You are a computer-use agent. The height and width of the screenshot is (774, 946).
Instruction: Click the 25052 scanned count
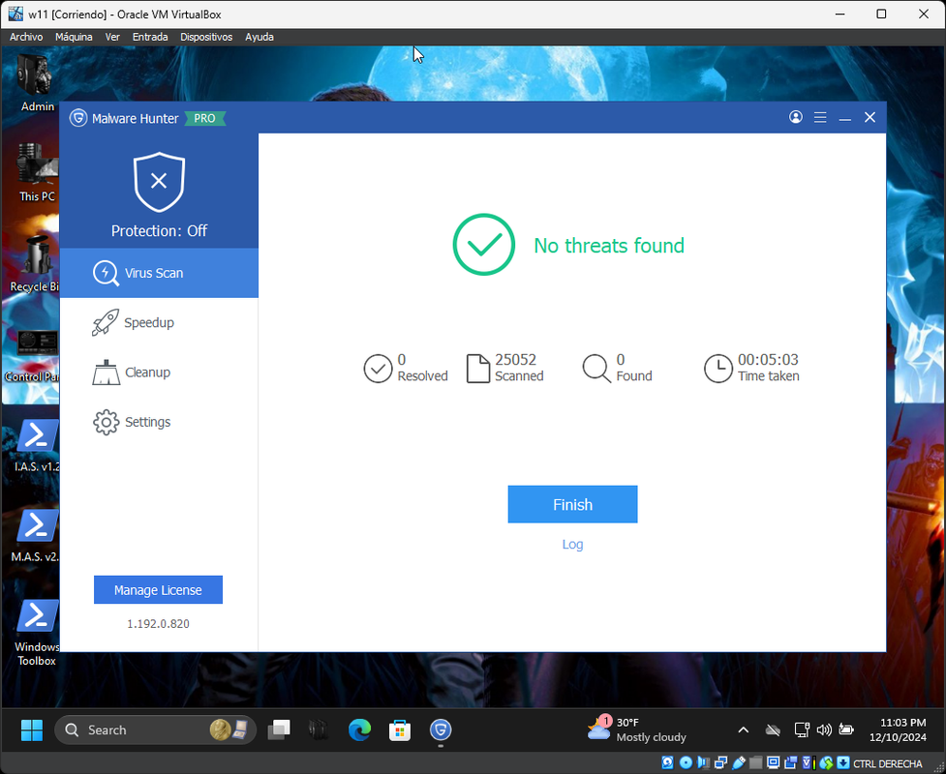coord(516,360)
